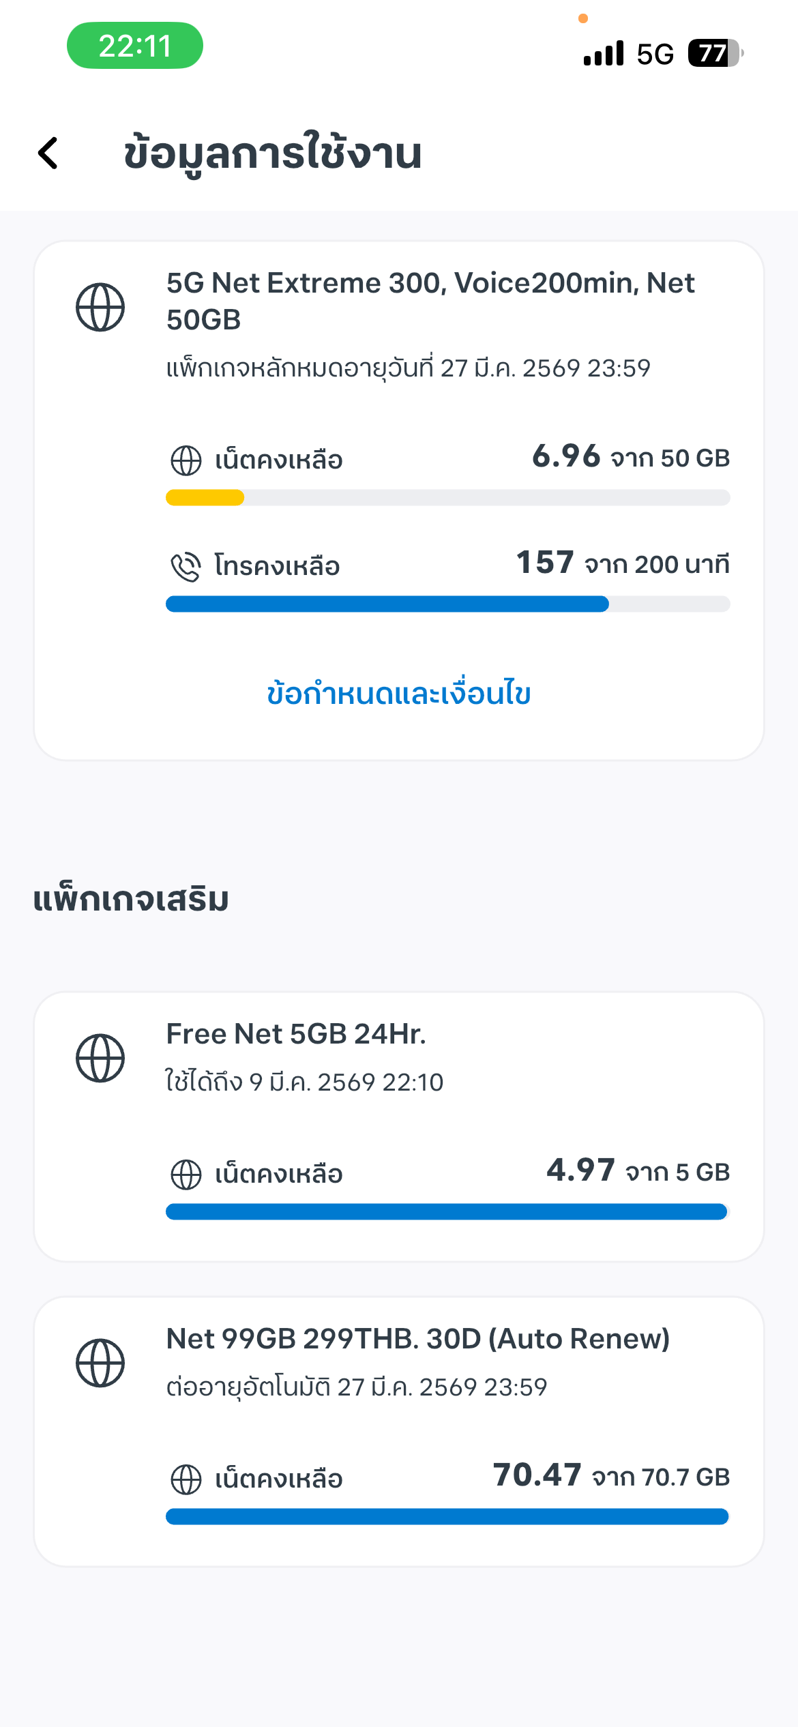
Task: Tap small globe icon next to main data remaining
Action: click(186, 460)
